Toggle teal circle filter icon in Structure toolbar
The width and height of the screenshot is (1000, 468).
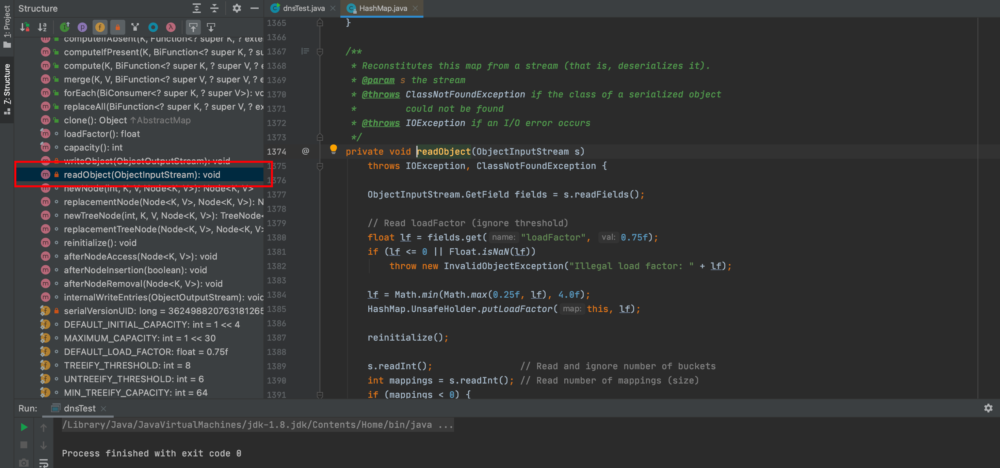click(154, 27)
